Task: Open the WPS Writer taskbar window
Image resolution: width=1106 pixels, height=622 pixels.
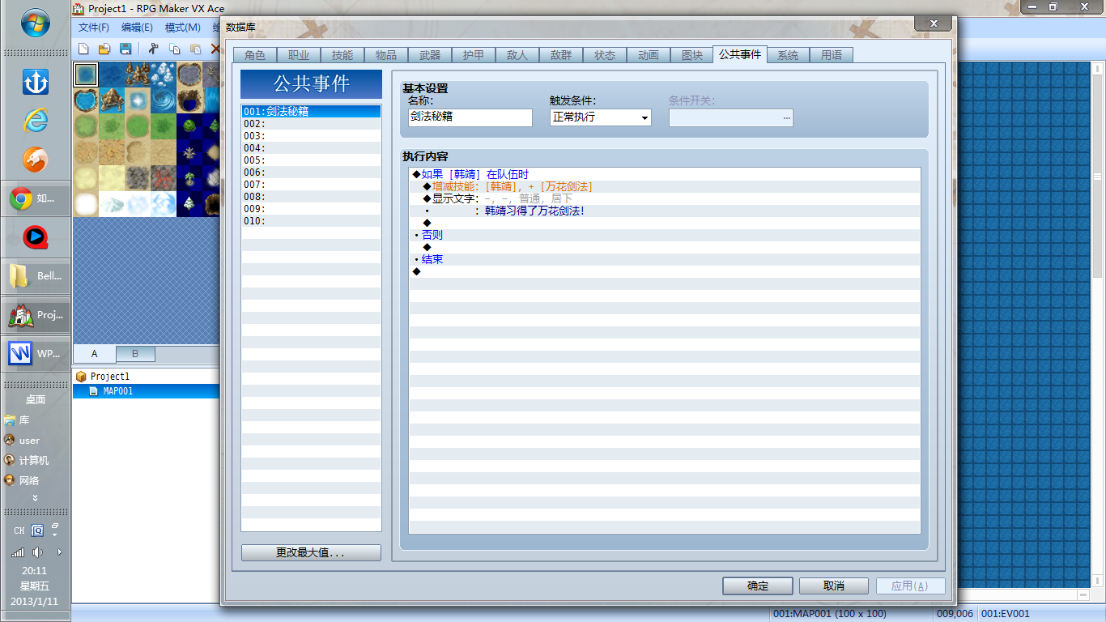Action: pyautogui.click(x=36, y=354)
